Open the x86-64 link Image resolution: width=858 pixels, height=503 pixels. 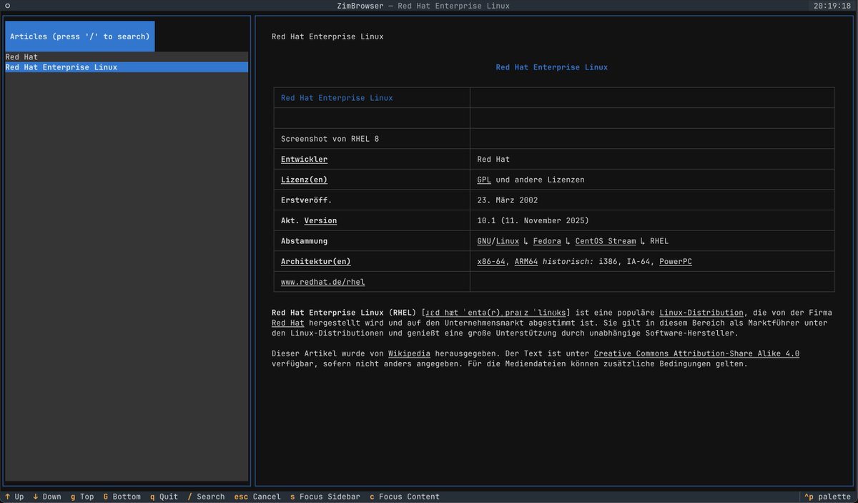tap(491, 261)
